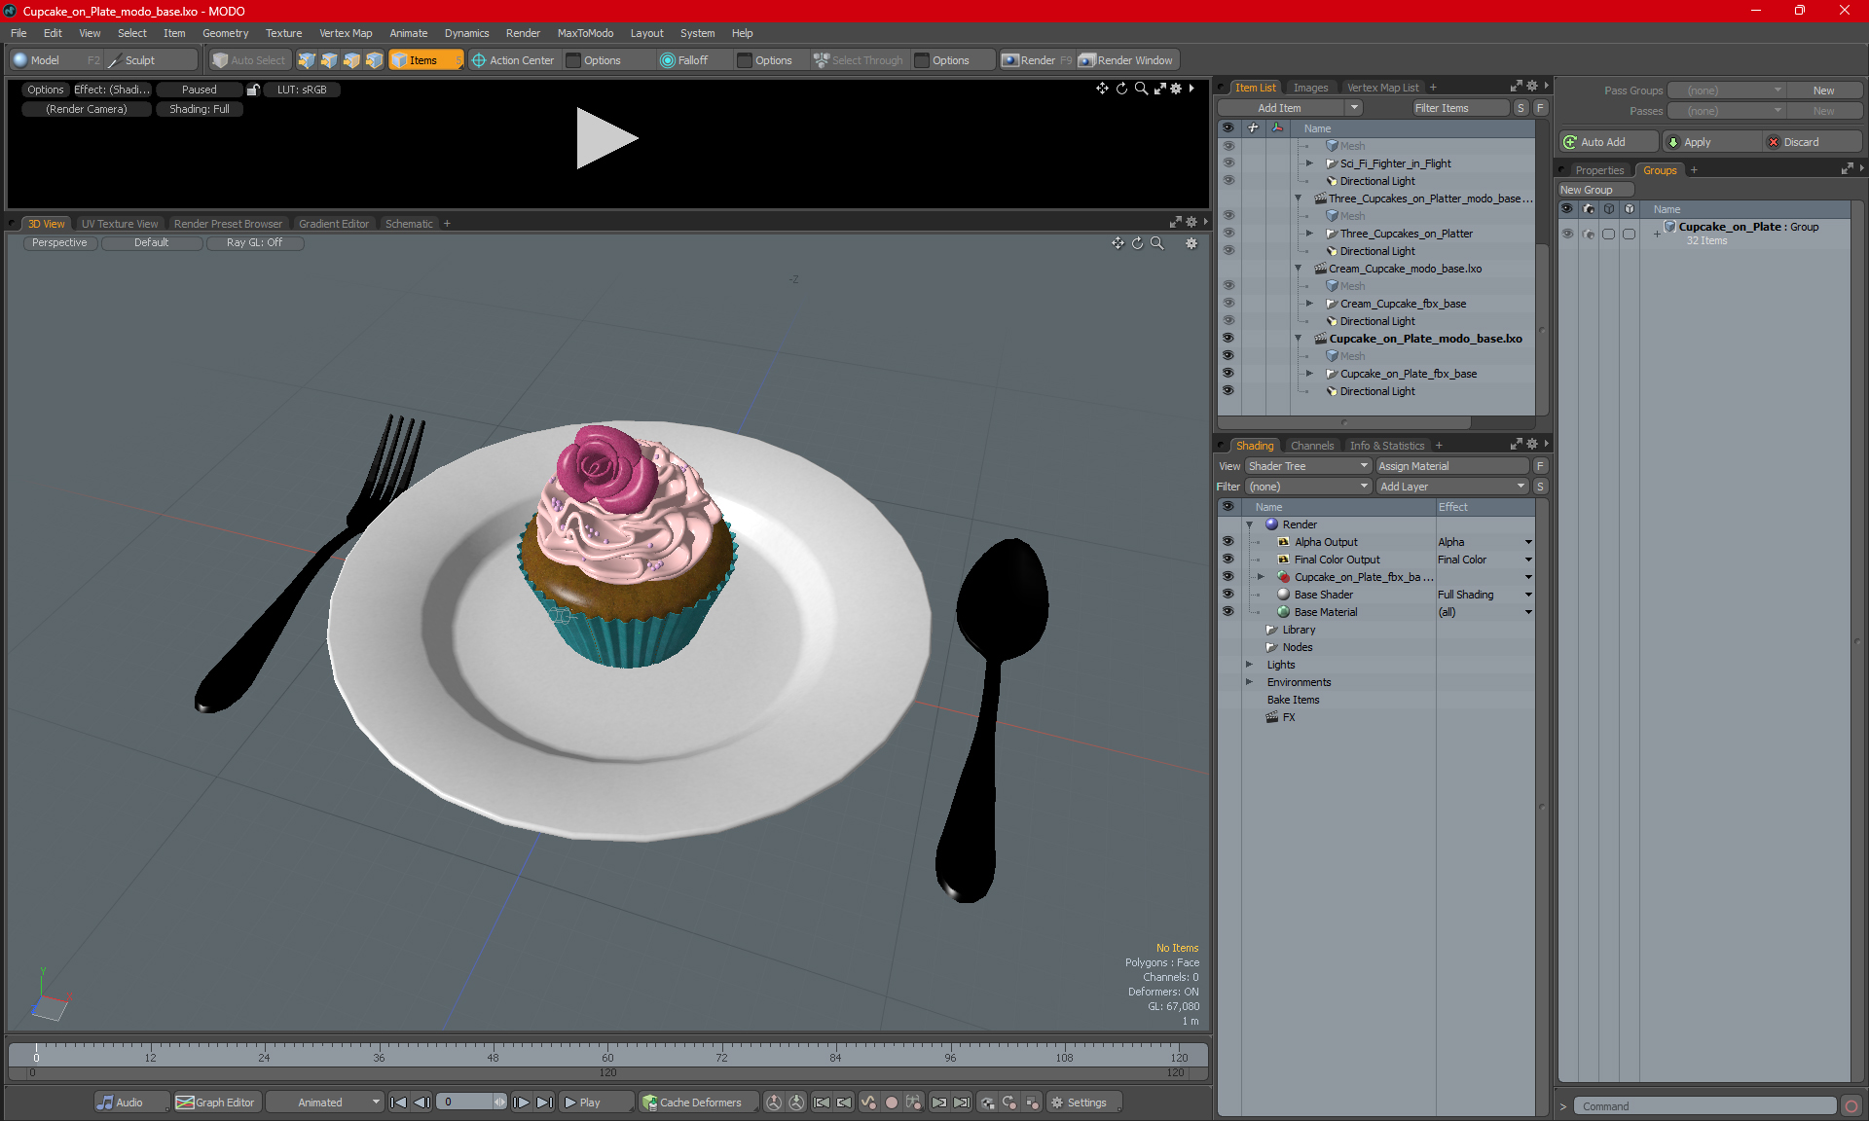Open preview viewport gear settings
The width and height of the screenshot is (1869, 1121).
(1176, 89)
